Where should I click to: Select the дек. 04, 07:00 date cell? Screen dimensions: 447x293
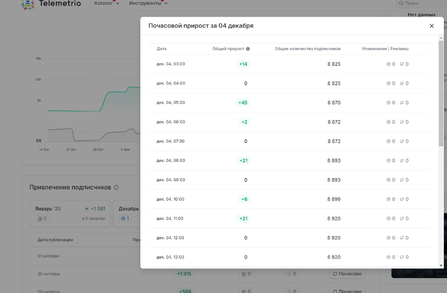pyautogui.click(x=170, y=141)
